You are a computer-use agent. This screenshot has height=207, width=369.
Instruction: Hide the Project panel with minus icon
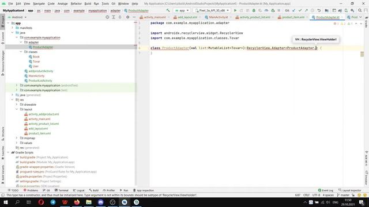coord(134,17)
